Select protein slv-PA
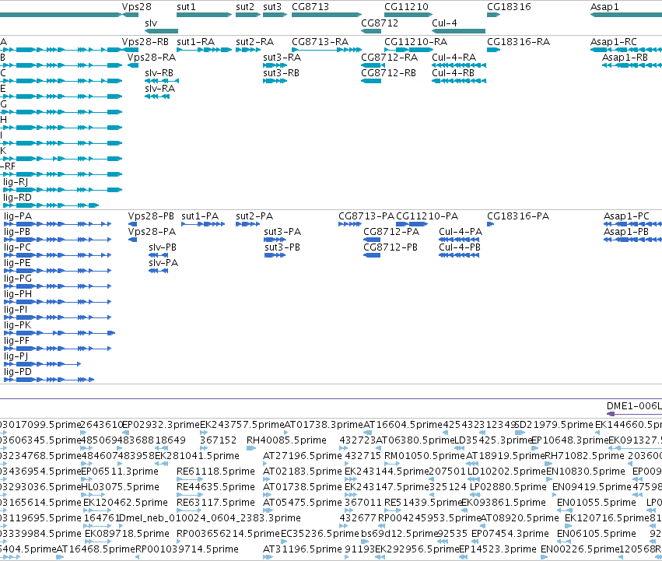Screen dimensions: 662x561 click(159, 271)
